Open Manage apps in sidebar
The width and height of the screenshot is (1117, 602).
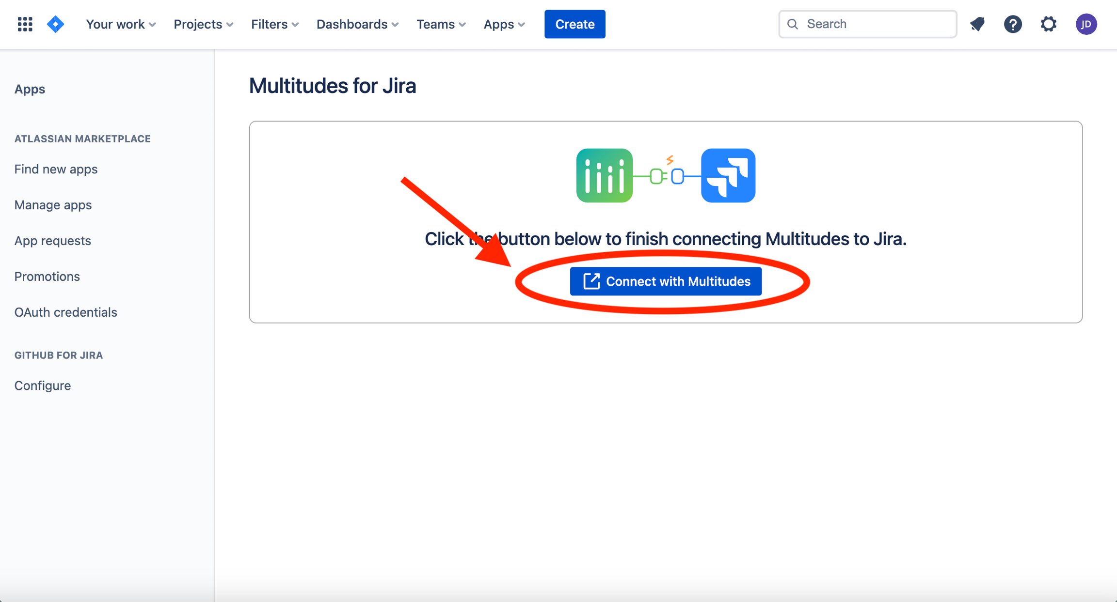click(53, 205)
